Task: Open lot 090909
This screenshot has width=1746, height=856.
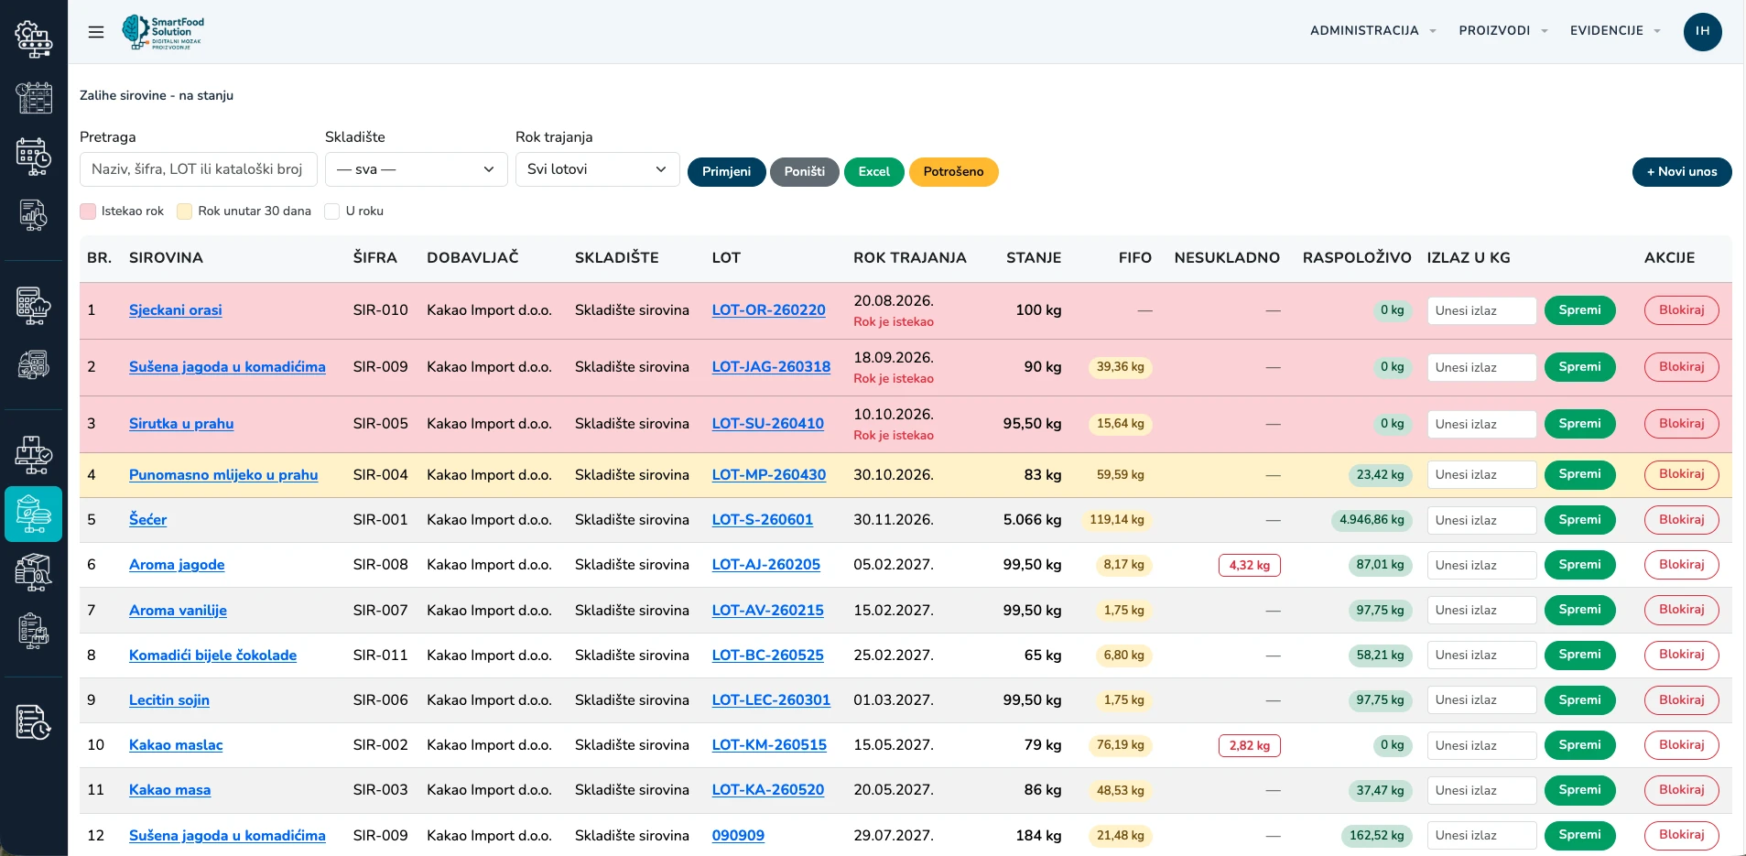Action: coord(738,836)
